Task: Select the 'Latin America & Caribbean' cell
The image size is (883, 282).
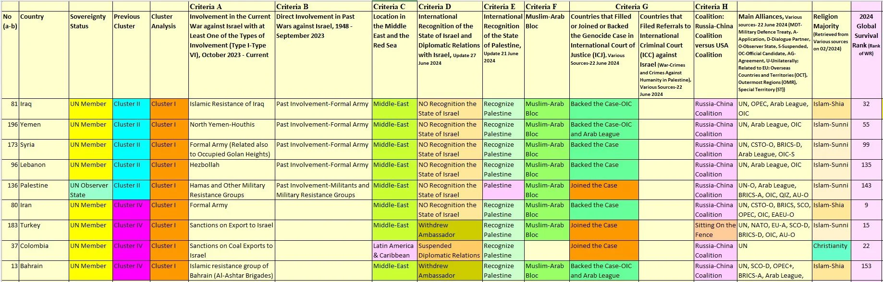Action: tap(394, 250)
